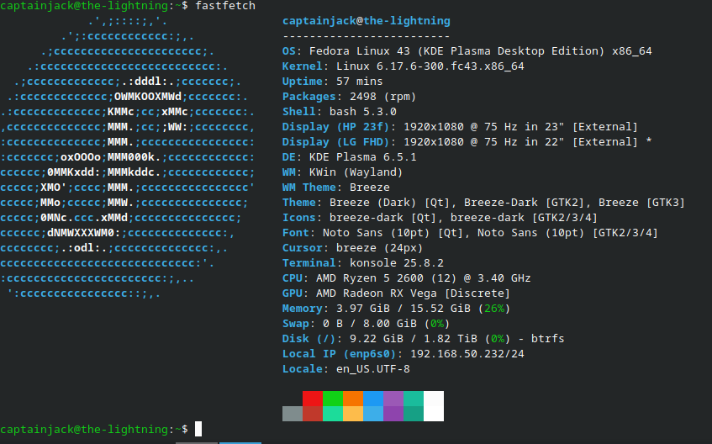Click the captainjack@the-lightning header in fastfetch output
The image size is (712, 444).
pos(366,21)
